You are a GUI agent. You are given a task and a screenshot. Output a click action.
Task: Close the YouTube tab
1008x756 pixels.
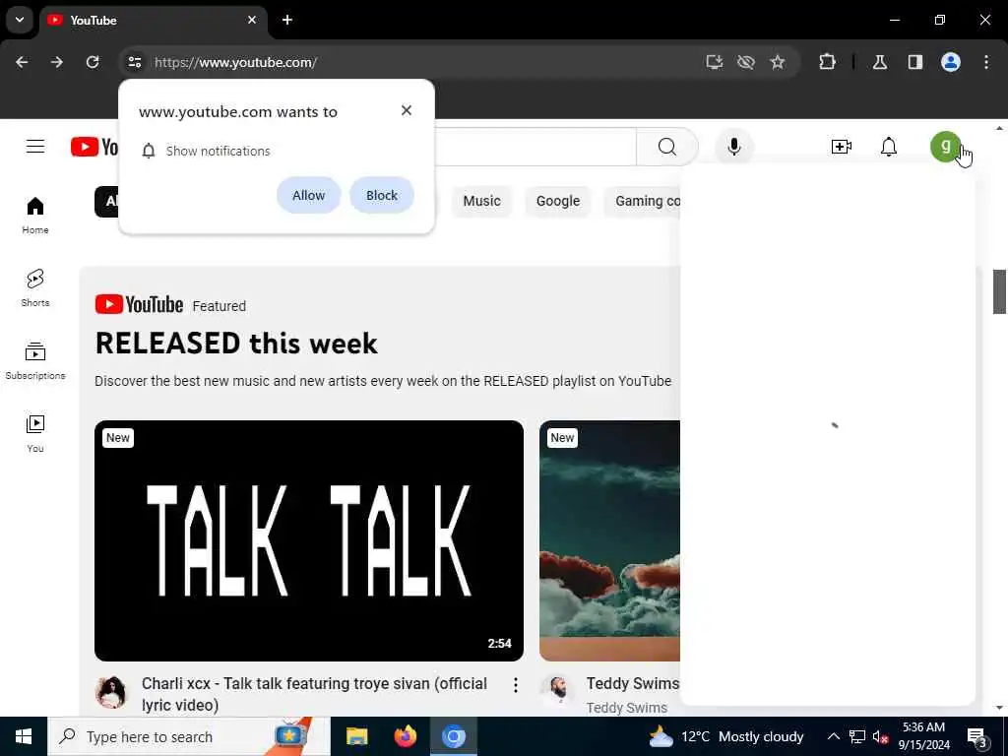252,20
